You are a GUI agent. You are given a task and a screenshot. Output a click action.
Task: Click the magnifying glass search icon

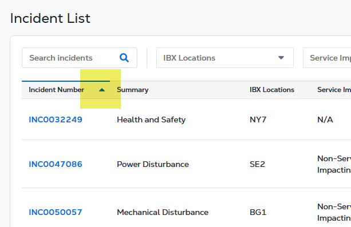pyautogui.click(x=124, y=58)
